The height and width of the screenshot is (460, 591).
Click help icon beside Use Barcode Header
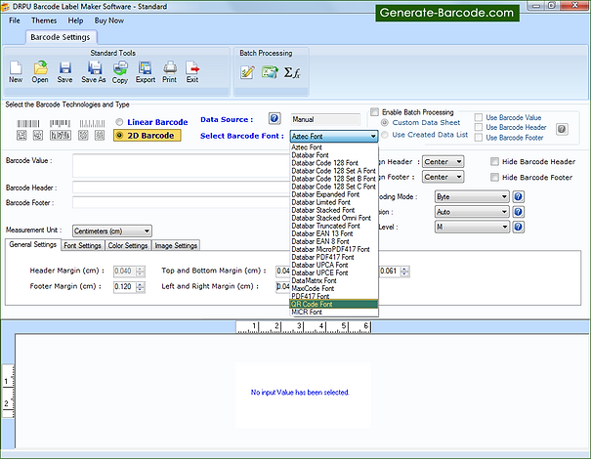pos(562,129)
